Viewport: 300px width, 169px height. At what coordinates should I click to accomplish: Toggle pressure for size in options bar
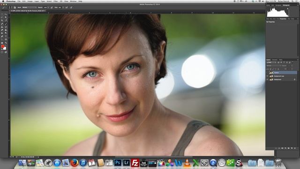point(71,8)
